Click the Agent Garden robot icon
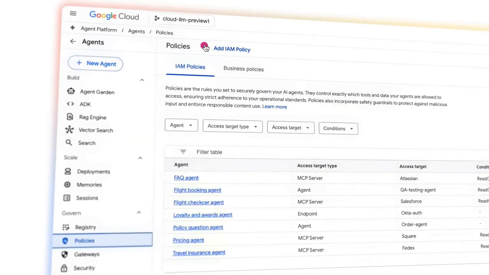489x275 pixels. (71, 91)
